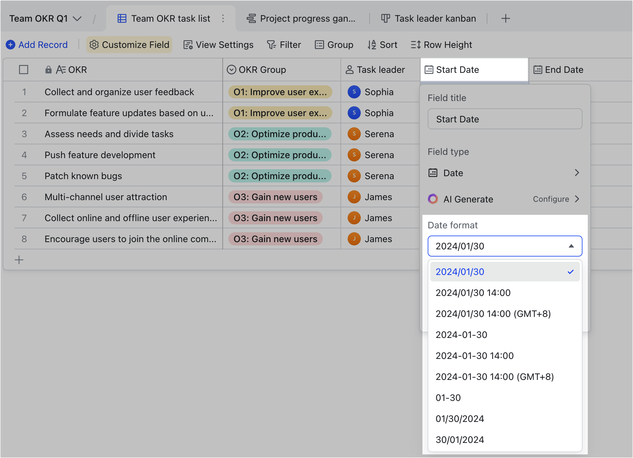Click the three-dot menu on Team OKR task list tab
This screenshot has height=458, width=633.
click(x=223, y=18)
